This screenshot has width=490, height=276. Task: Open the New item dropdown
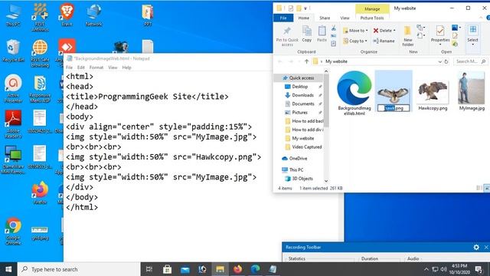pos(421,28)
